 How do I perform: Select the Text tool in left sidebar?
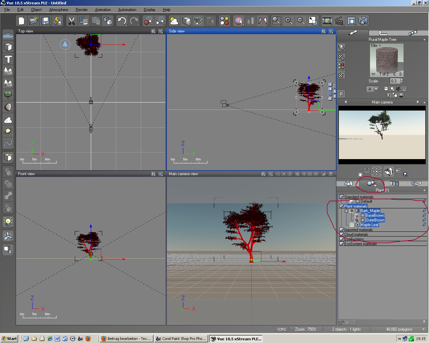[x=8, y=59]
